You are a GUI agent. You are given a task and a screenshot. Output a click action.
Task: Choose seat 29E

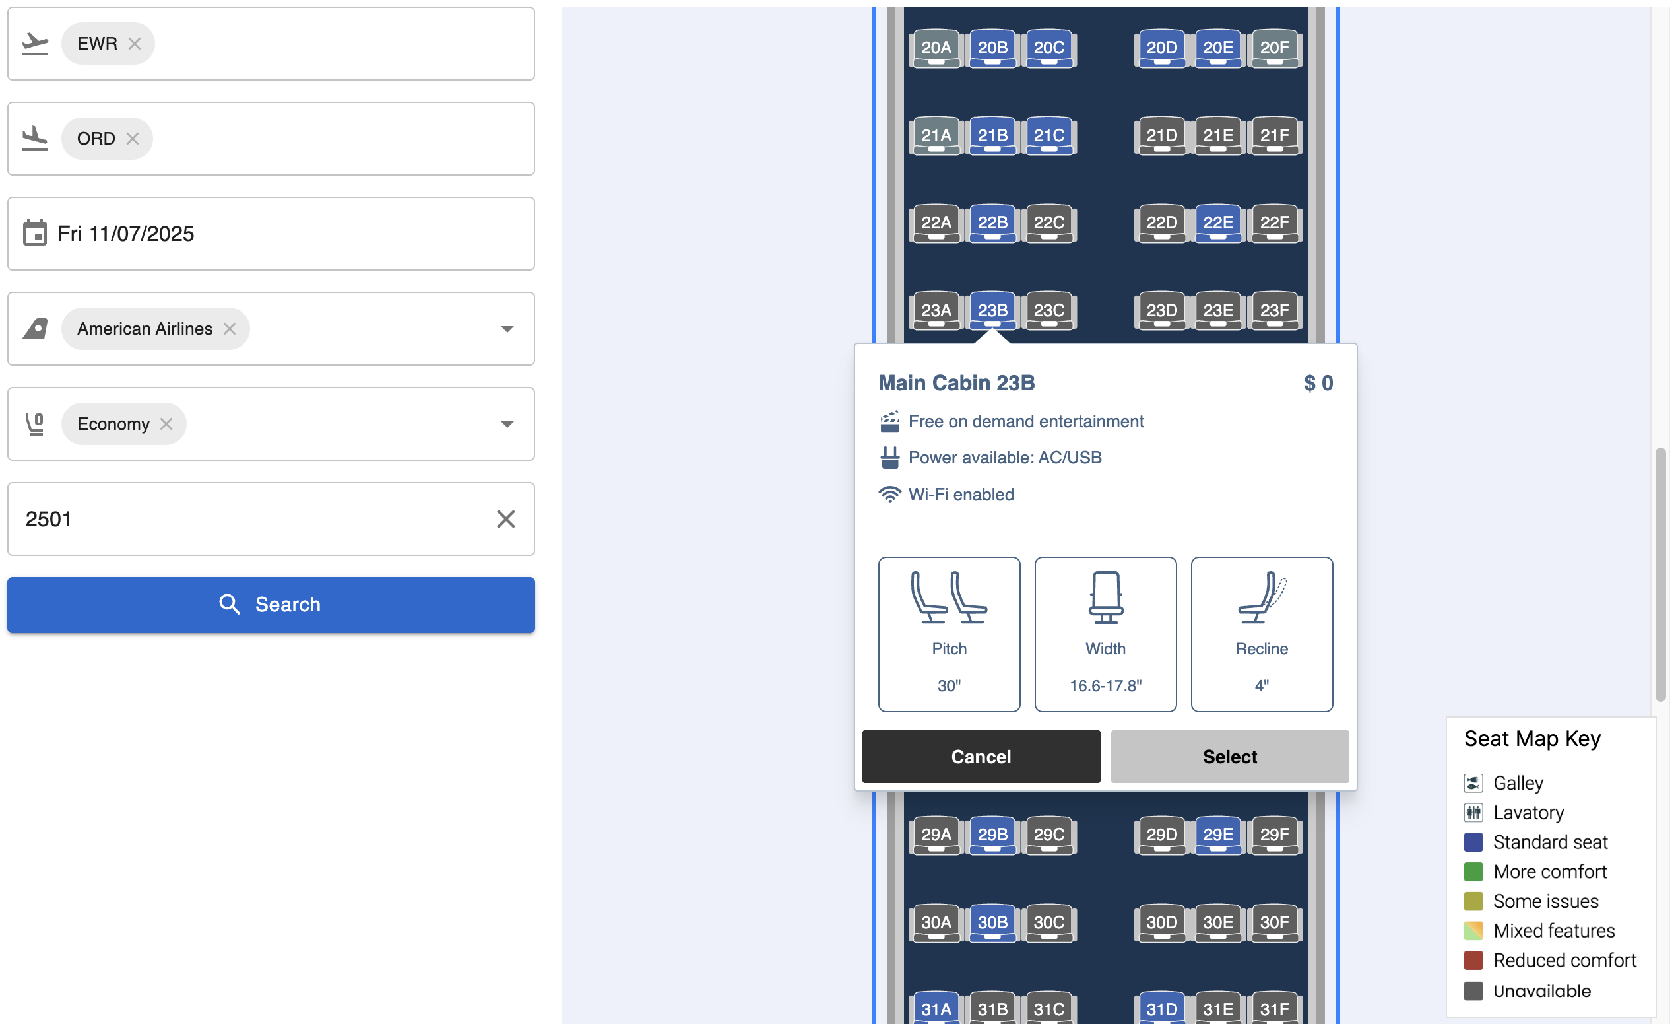click(x=1218, y=835)
